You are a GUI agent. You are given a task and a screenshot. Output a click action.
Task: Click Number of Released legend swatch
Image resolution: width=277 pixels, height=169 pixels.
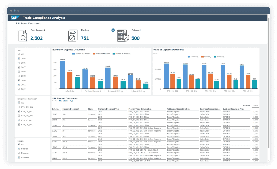pos(114,54)
